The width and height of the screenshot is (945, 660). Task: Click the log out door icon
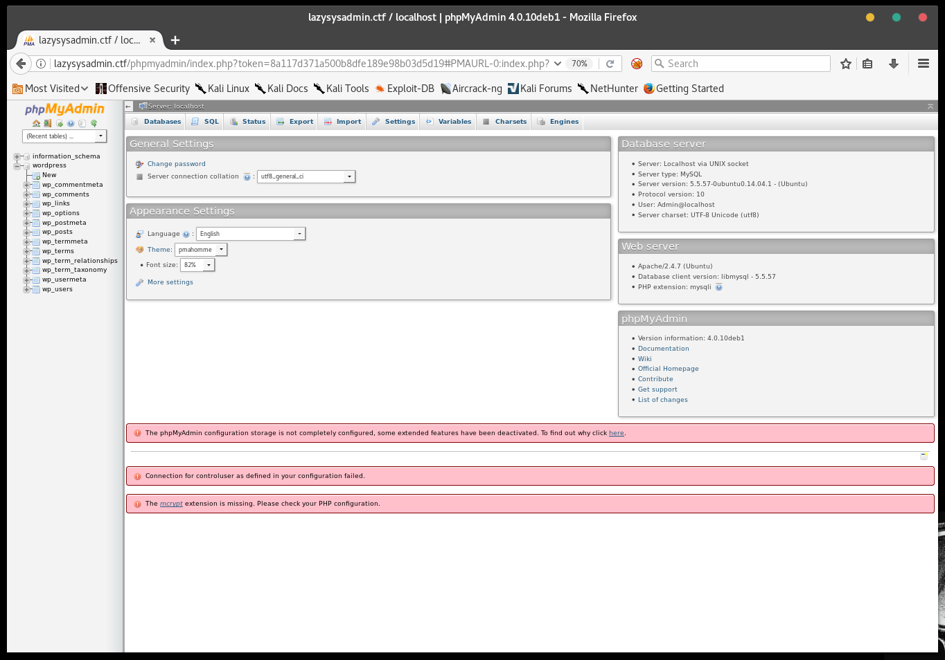coord(47,123)
